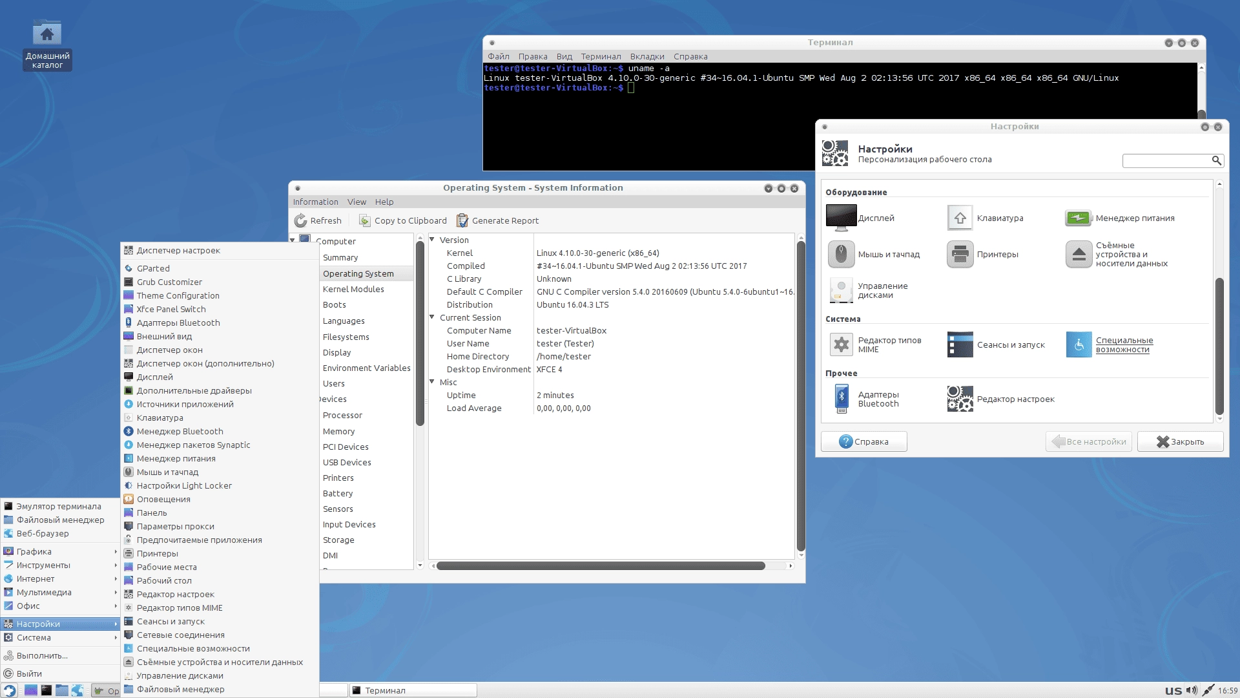Click Generate Report toolbar icon
Image resolution: width=1240 pixels, height=698 pixels.
click(462, 220)
